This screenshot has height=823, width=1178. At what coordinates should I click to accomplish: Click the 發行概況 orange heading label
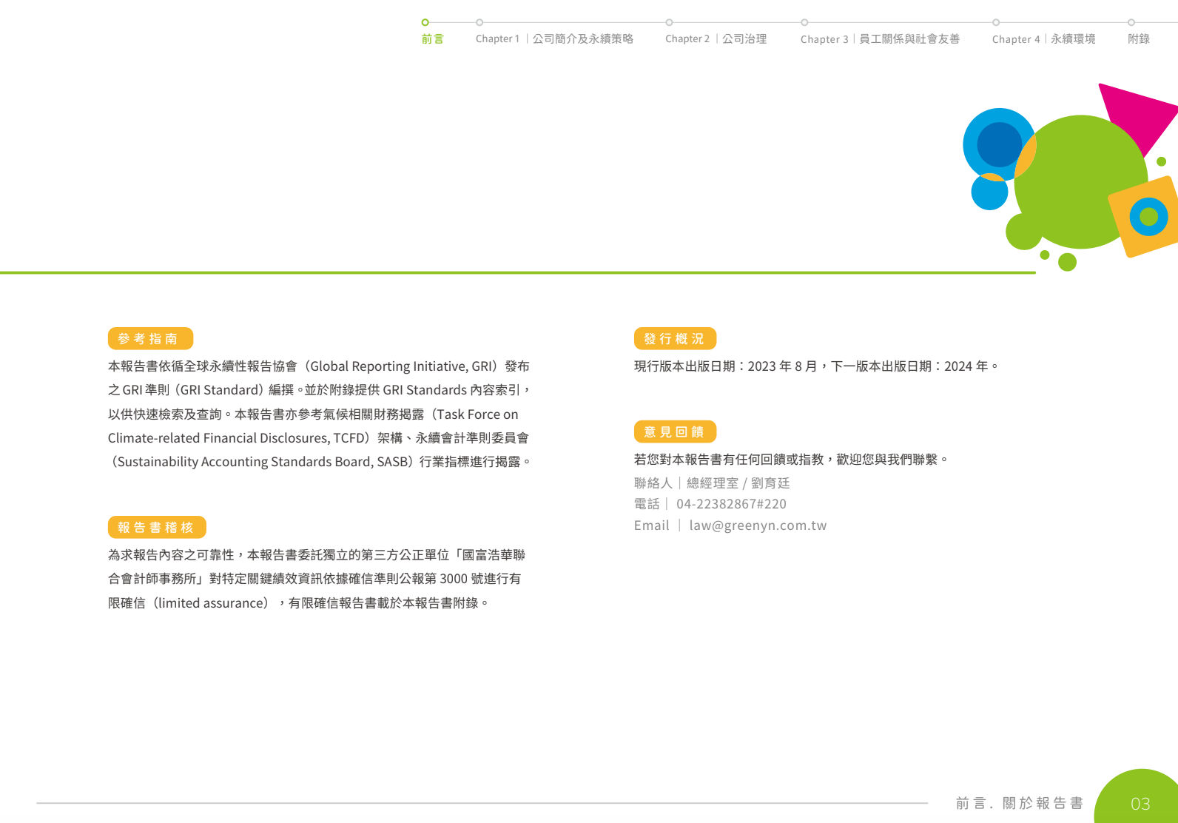675,338
